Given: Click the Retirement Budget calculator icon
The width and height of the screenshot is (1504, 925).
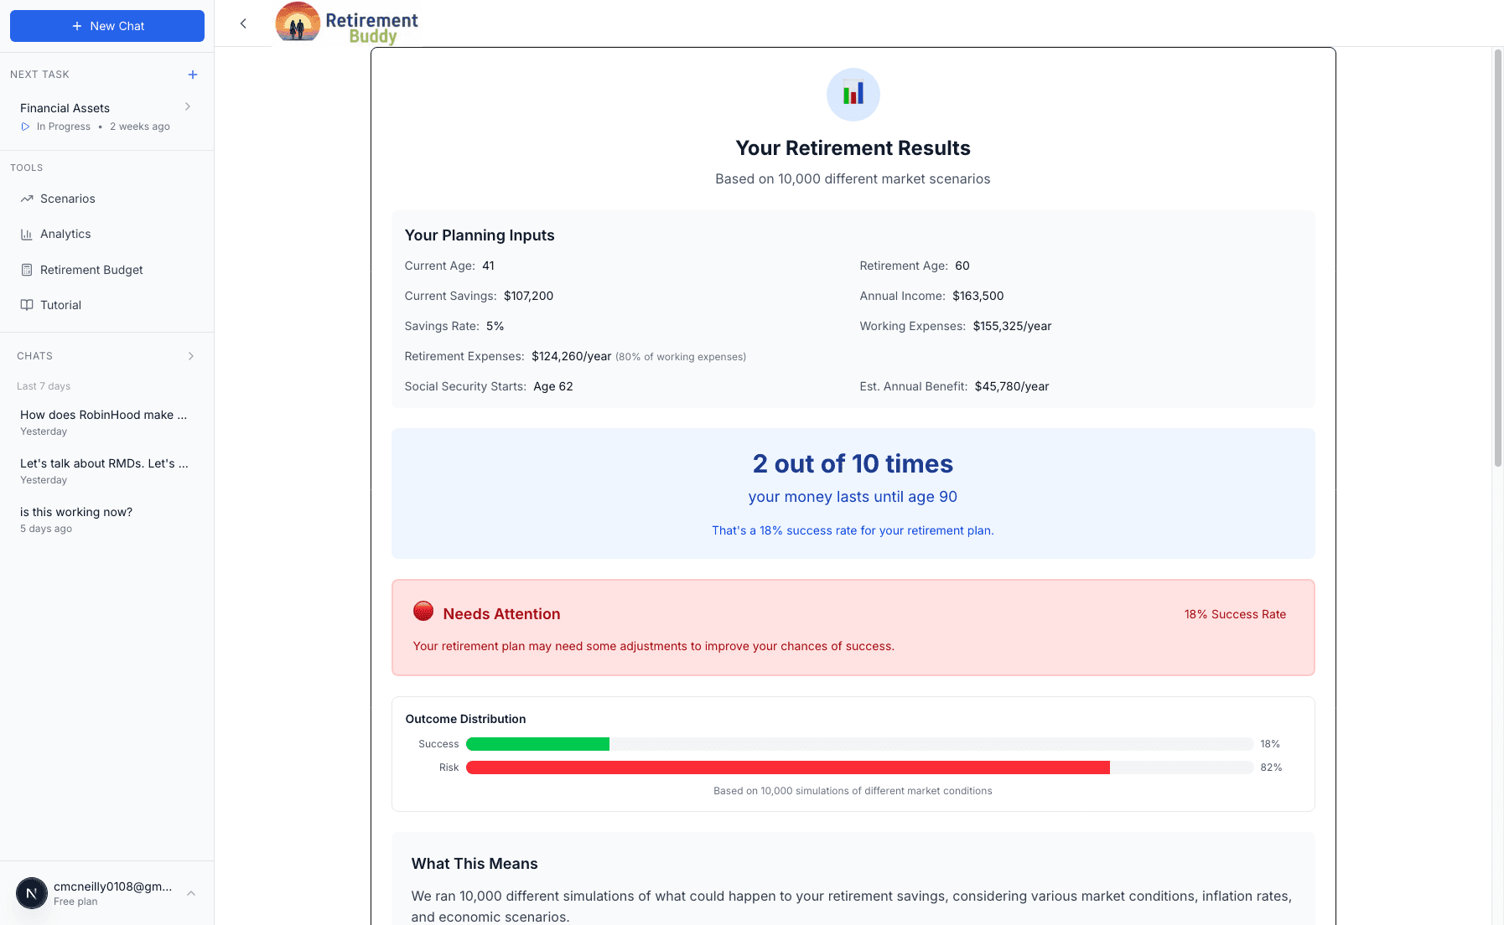Looking at the screenshot, I should click(27, 270).
